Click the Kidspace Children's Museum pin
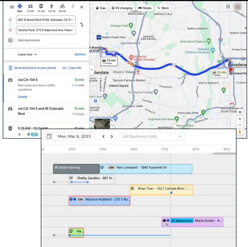 point(213,50)
